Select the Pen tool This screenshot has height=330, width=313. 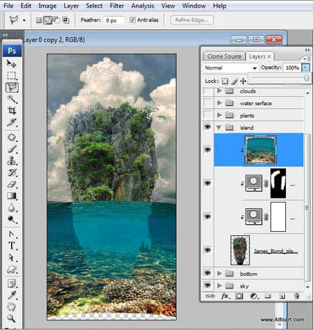coord(12,234)
